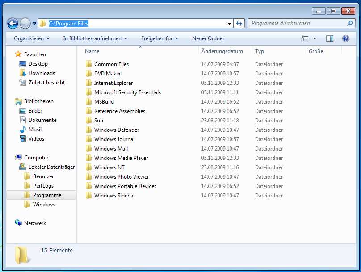The width and height of the screenshot is (361, 272).
Task: Select Windows Media Player folder name
Action: point(121,158)
